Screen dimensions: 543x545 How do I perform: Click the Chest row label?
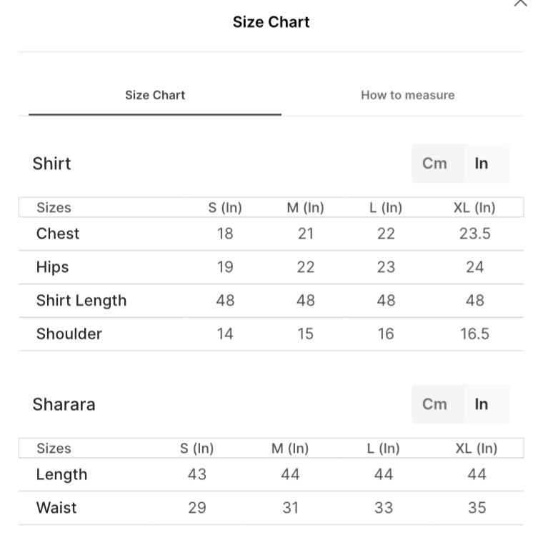click(x=58, y=234)
